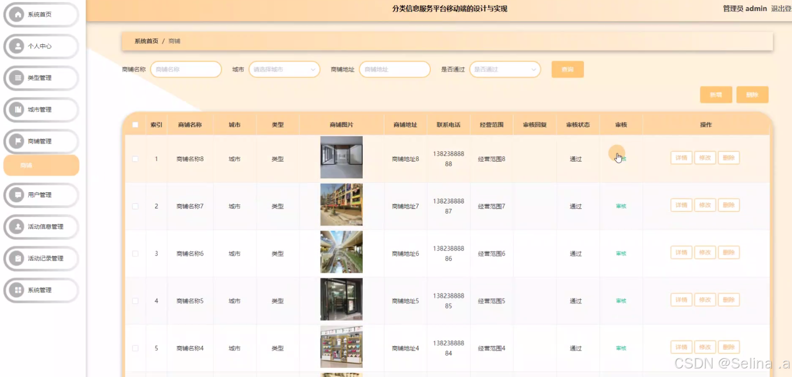This screenshot has height=377, width=792.
Task: Click 删除 for 商铺名称6
Action: (x=729, y=253)
